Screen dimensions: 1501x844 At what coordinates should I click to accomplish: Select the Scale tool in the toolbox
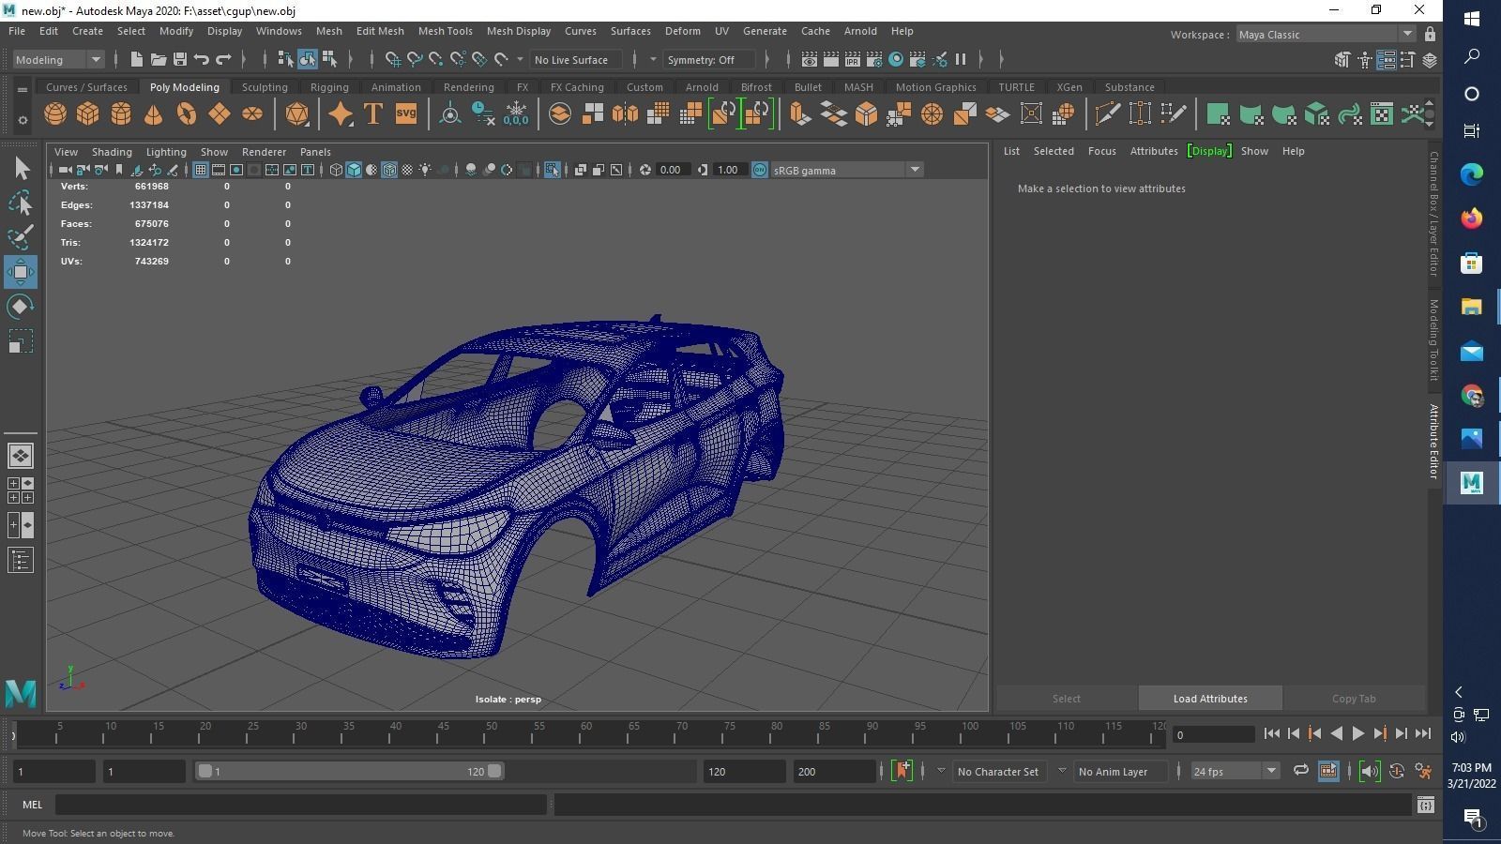21,341
